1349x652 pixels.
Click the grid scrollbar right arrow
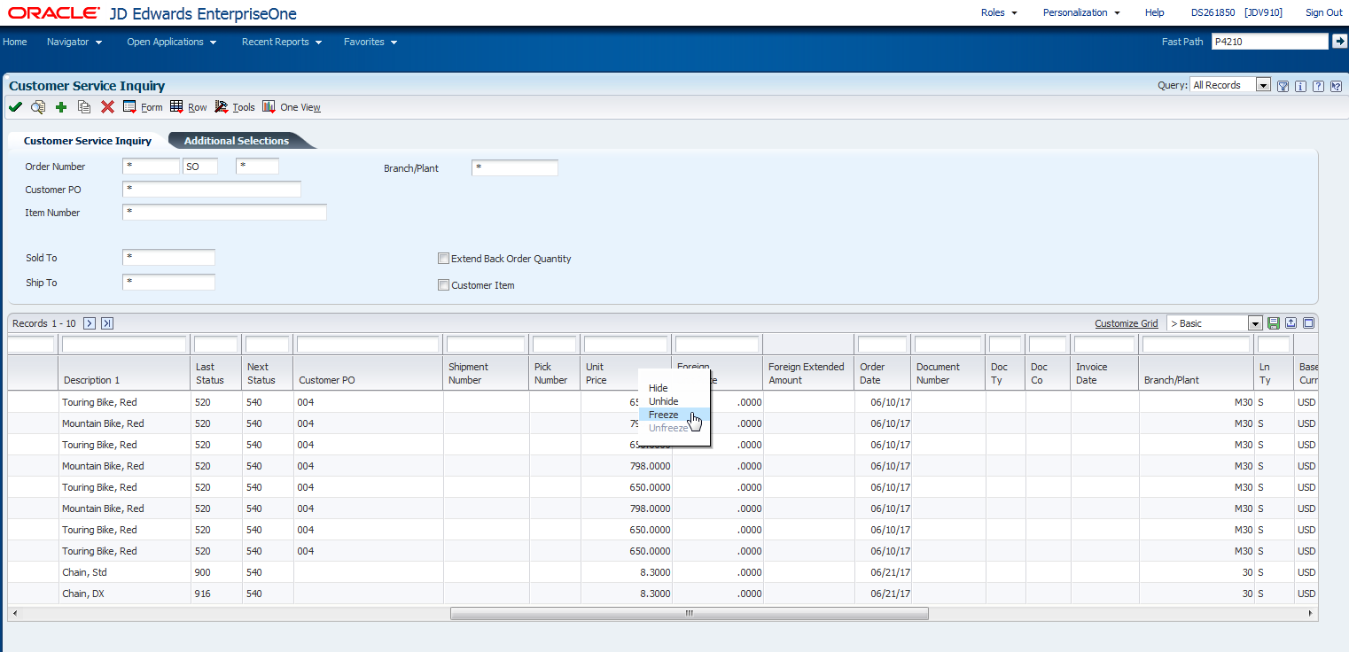tap(1311, 613)
